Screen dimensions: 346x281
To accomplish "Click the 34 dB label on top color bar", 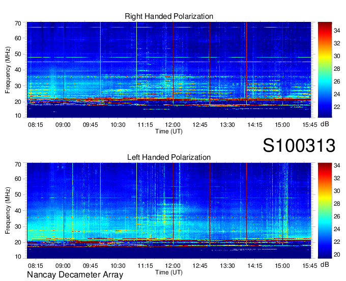I will (x=337, y=31).
